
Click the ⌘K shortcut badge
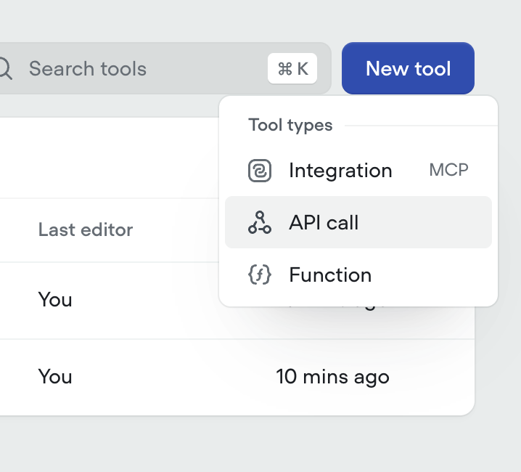pos(292,68)
